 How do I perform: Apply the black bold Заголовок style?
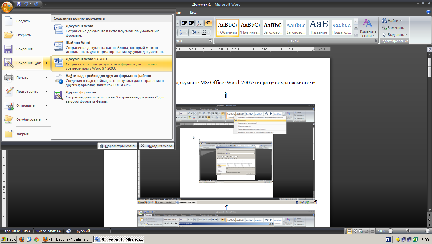coord(273,28)
